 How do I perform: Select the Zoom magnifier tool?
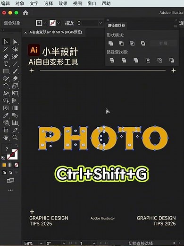pyautogui.click(x=15, y=138)
